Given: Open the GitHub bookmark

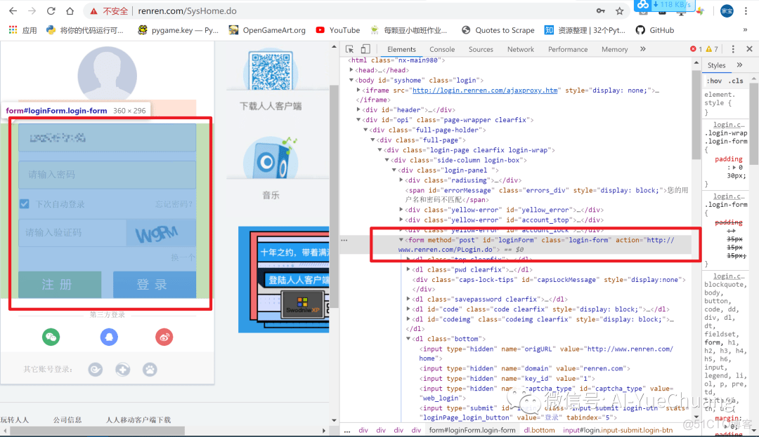Looking at the screenshot, I should 654,30.
